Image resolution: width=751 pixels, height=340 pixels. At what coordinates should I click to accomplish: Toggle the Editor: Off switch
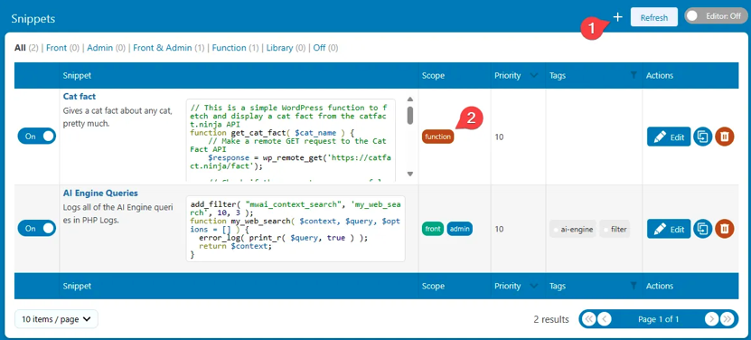[716, 16]
